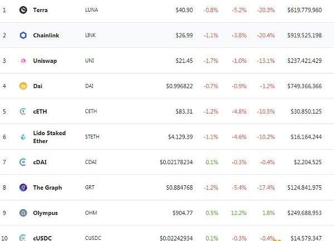
Task: Click the Dai price $0.996822
Action: pos(179,86)
